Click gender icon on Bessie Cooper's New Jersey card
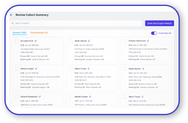This screenshot has width=188, height=123. (x=90, y=97)
